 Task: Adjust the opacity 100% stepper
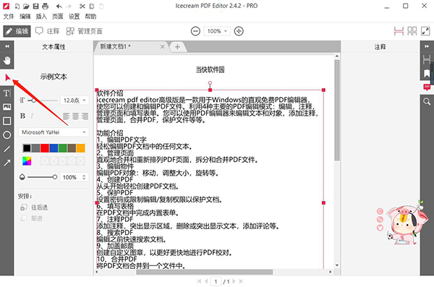point(84,177)
